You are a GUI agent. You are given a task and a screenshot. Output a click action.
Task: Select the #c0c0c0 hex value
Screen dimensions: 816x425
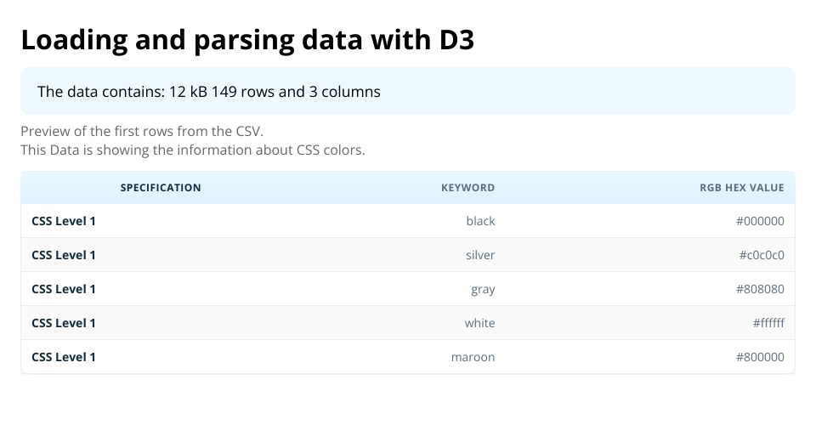click(762, 255)
